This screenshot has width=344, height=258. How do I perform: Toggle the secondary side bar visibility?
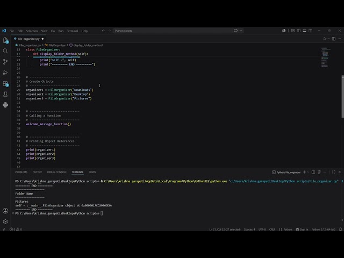click(311, 31)
